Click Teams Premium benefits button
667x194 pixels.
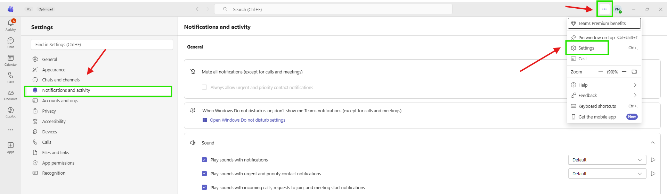604,24
